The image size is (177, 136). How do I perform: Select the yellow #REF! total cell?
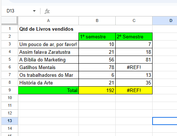134,90
